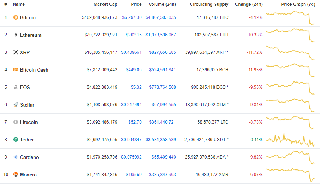Click the Bitcoin Cash orange icon
Image resolution: width=320 pixels, height=184 pixels.
coord(16,69)
